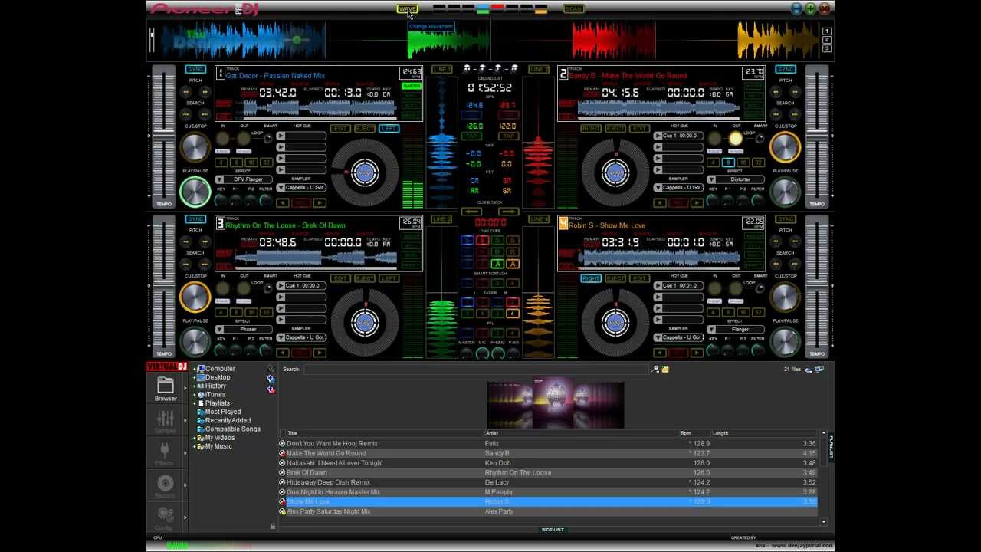Click deck 1 EDIT button
This screenshot has width=981, height=552.
click(340, 129)
